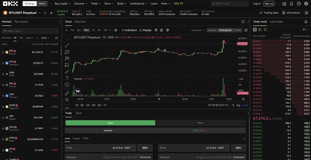The width and height of the screenshot is (311, 160).
Task: Adjust the 5.00x leverage selector
Action: (199, 130)
